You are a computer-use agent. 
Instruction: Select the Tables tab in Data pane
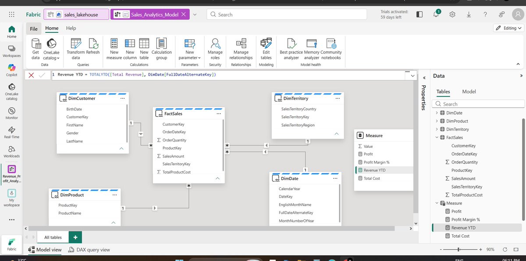[443, 92]
